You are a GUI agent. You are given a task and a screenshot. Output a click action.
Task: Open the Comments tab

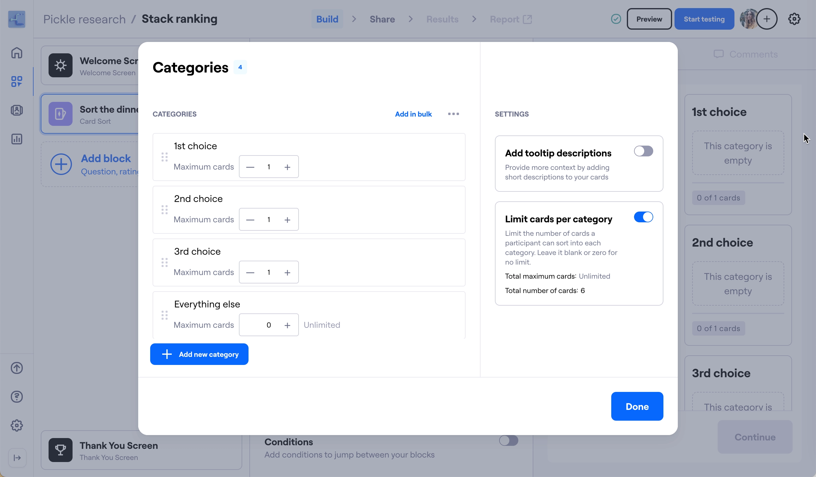(x=746, y=54)
